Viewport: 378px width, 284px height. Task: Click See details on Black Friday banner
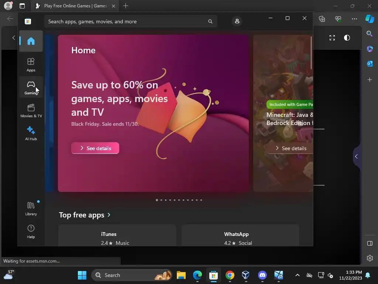[95, 148]
